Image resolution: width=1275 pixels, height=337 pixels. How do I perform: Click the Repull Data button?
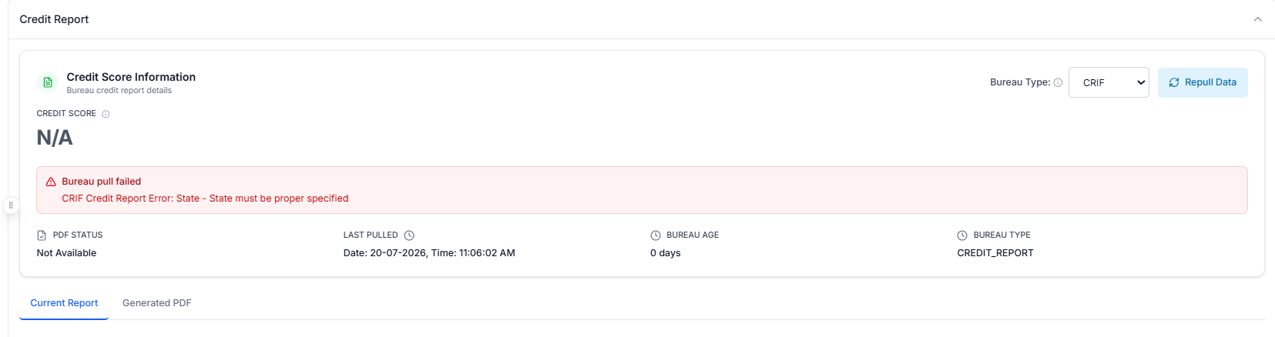point(1203,82)
